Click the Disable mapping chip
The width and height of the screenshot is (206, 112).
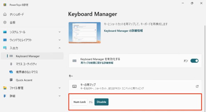[101, 102]
